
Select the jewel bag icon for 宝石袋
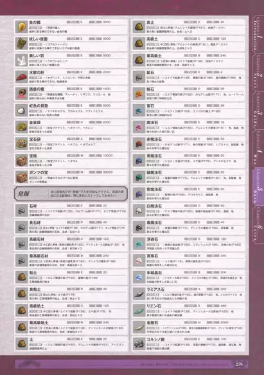coord(22,143)
